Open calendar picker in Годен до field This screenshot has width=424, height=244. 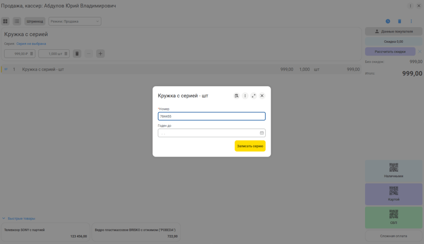(262, 133)
